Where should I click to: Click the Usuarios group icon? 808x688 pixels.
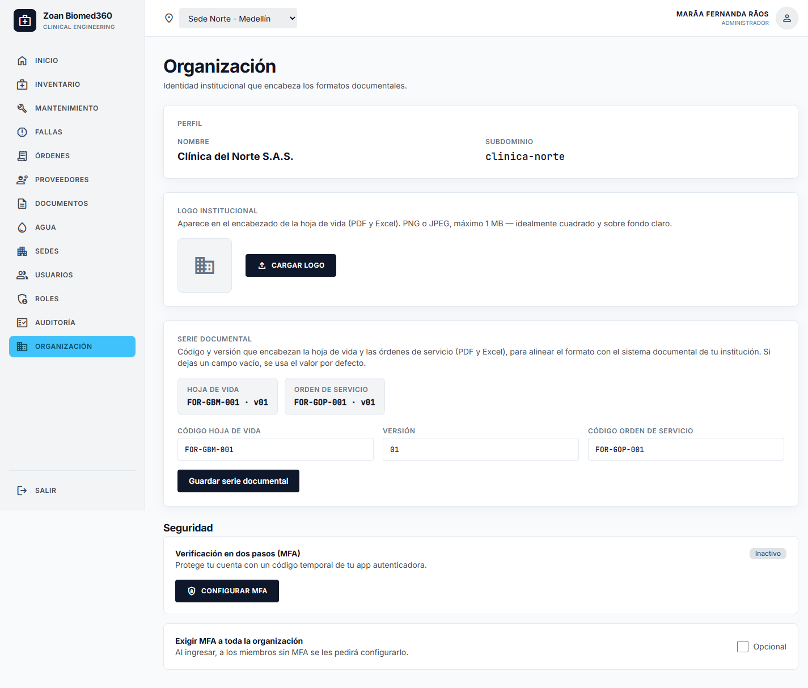point(22,275)
